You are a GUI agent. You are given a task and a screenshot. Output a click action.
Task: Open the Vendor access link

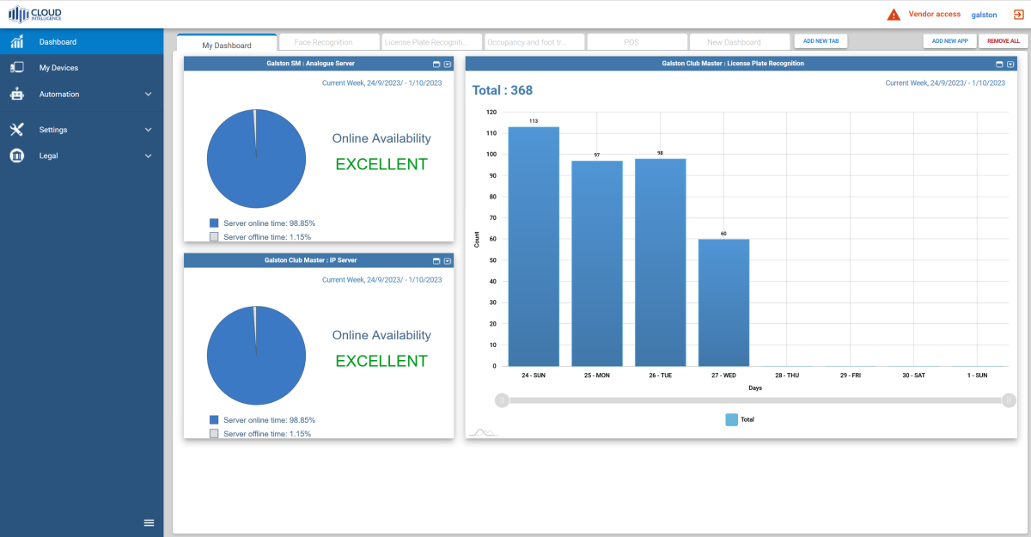pyautogui.click(x=935, y=14)
